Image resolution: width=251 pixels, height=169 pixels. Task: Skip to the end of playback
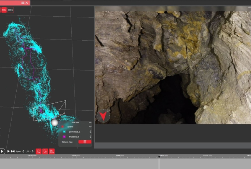point(13,151)
